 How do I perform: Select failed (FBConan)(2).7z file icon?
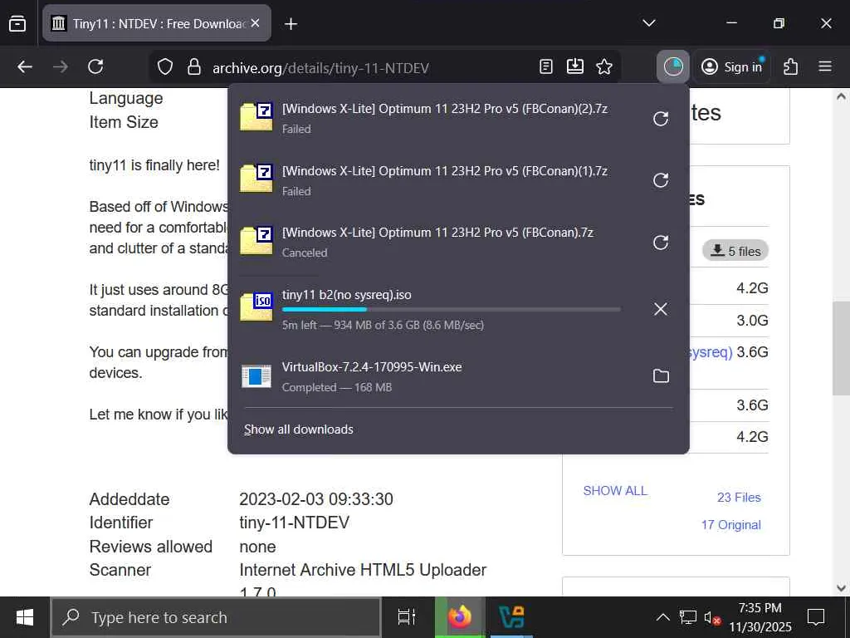[x=256, y=116]
